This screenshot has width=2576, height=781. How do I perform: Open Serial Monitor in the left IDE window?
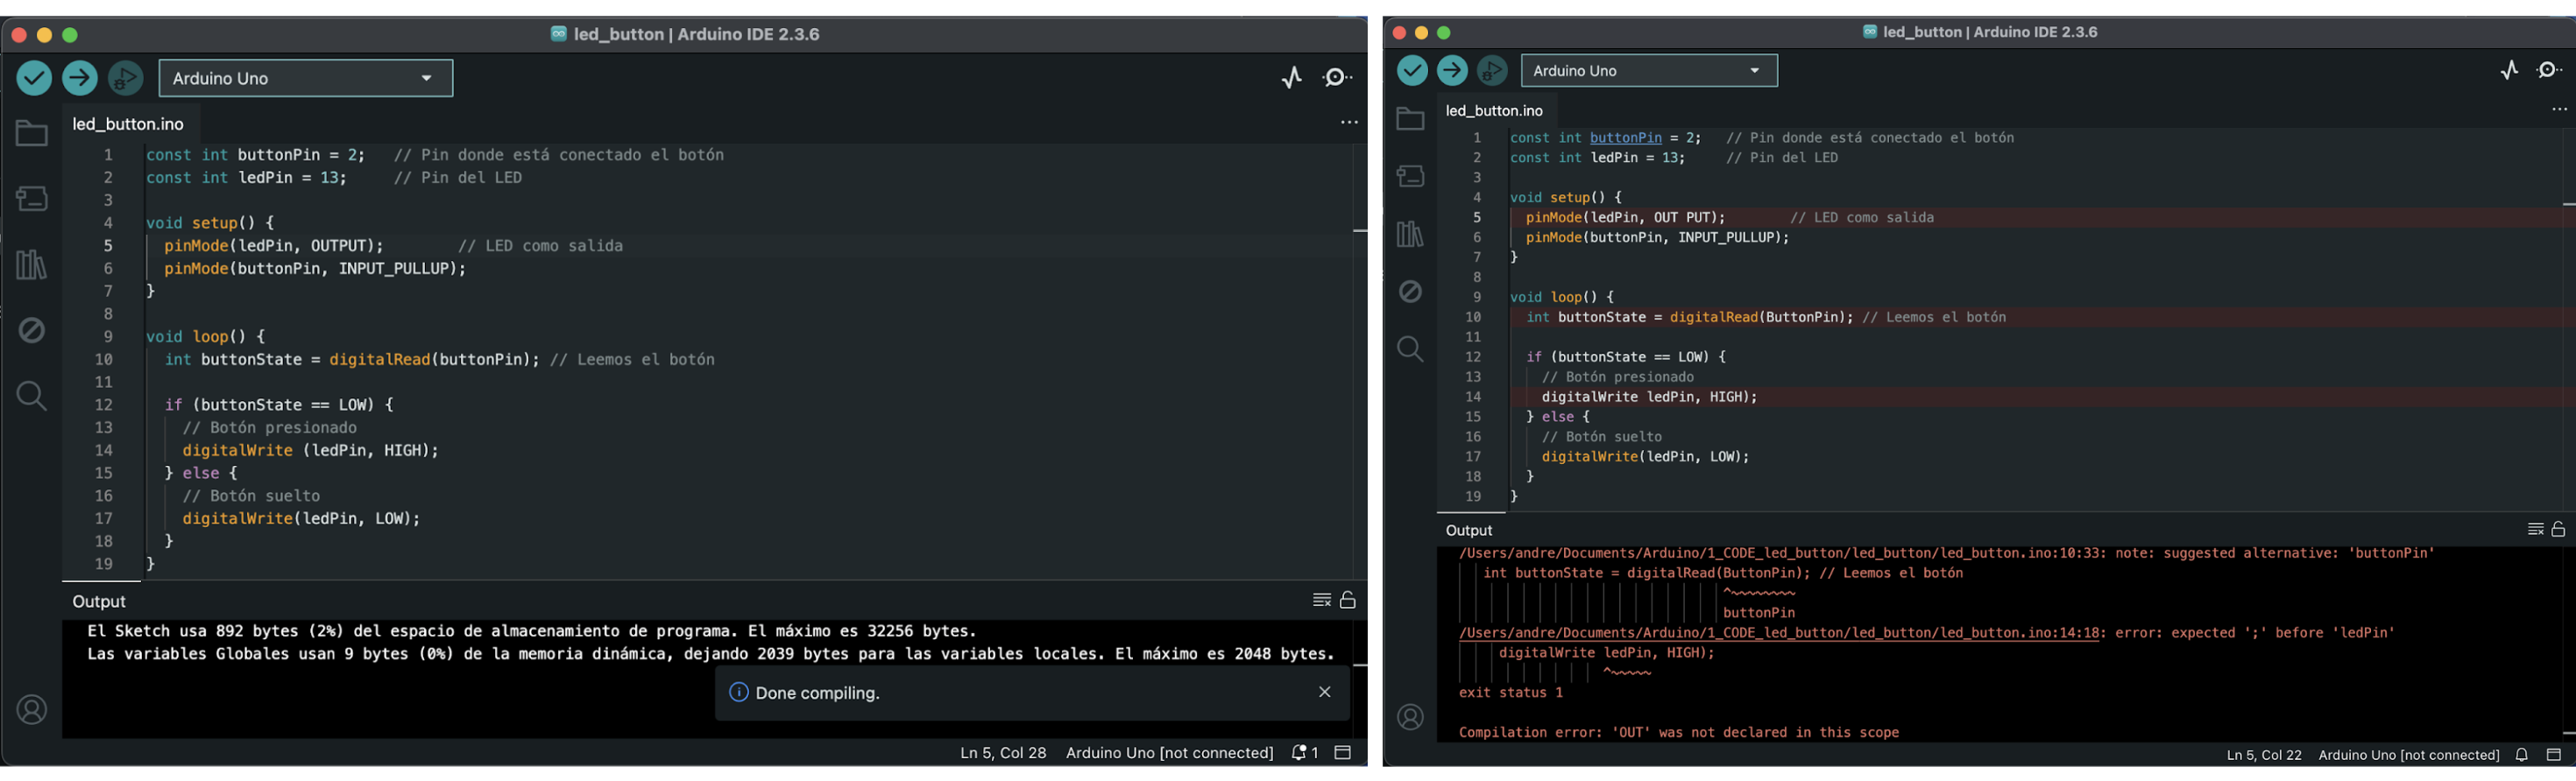(1337, 78)
